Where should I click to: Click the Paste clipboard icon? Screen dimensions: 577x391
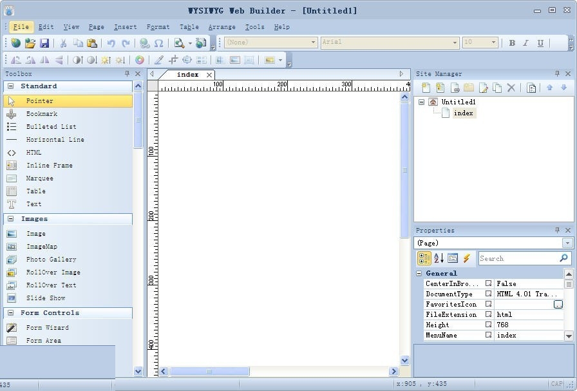tap(91, 43)
